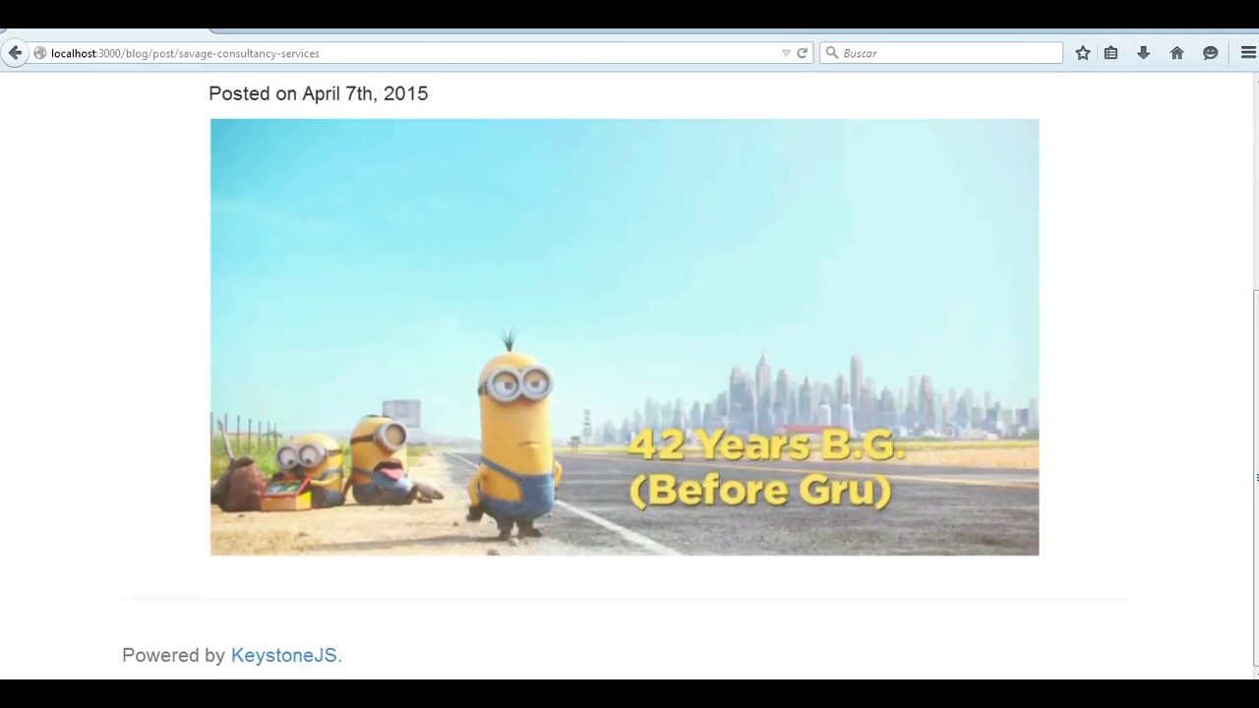Focus the Buscar search field
Viewport: 1259px width, 708px height.
point(941,53)
